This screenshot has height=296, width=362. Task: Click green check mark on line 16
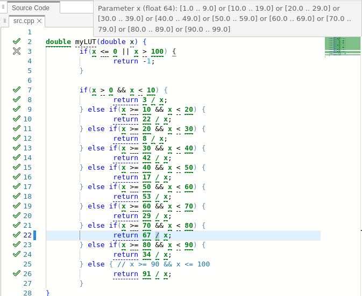[x=17, y=177]
